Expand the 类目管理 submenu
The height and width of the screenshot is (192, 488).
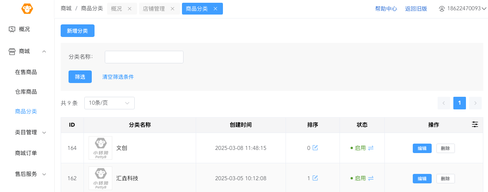coord(44,133)
